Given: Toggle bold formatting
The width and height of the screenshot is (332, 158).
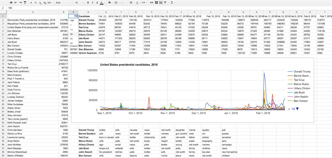Looking at the screenshot, I should (88, 2).
